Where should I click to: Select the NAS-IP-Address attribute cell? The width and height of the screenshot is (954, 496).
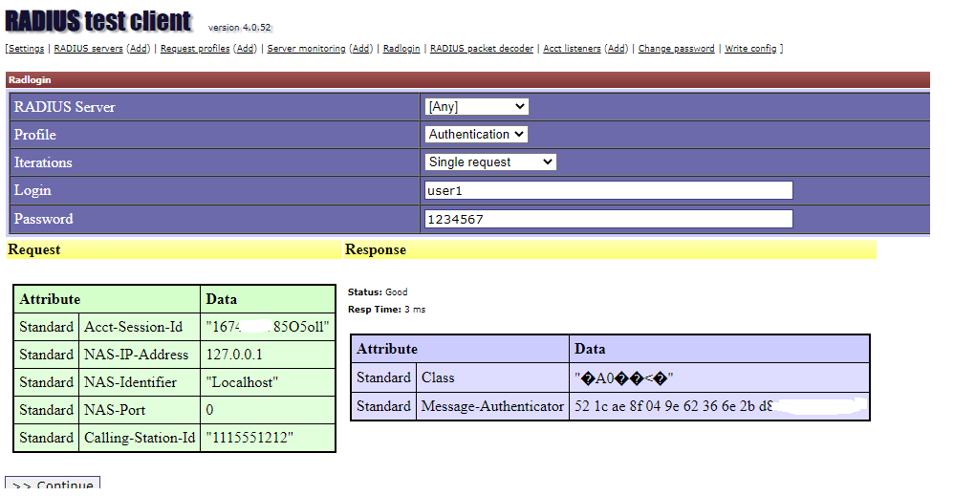tap(140, 355)
